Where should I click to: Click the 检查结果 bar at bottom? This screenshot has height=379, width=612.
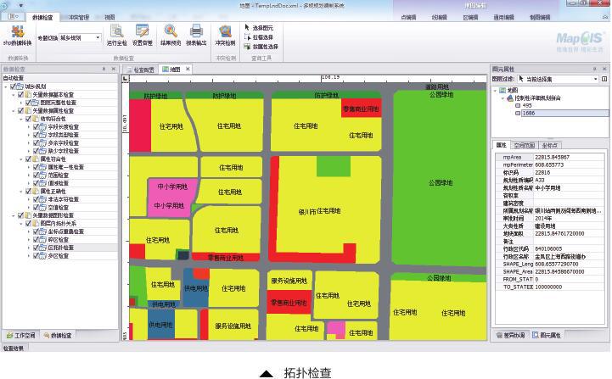coord(14,348)
